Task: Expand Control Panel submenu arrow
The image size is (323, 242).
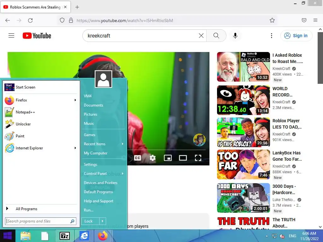Action: [x=123, y=174]
